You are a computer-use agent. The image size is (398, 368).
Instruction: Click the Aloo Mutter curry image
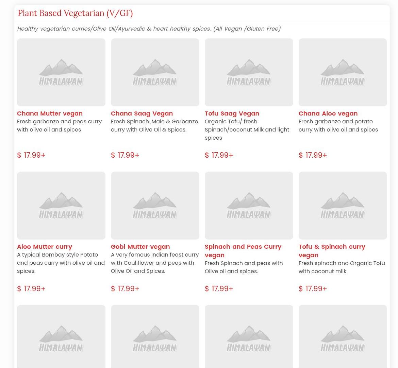[61, 205]
